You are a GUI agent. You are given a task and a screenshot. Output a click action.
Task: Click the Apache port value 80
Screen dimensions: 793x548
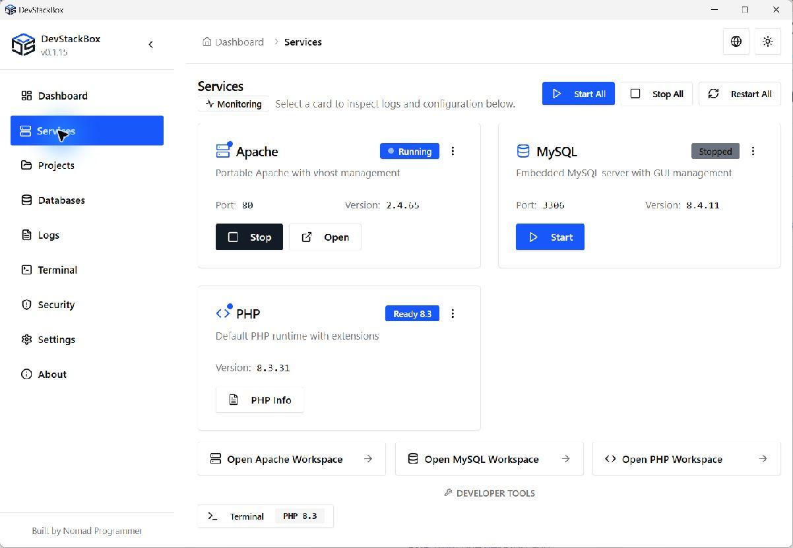(247, 205)
